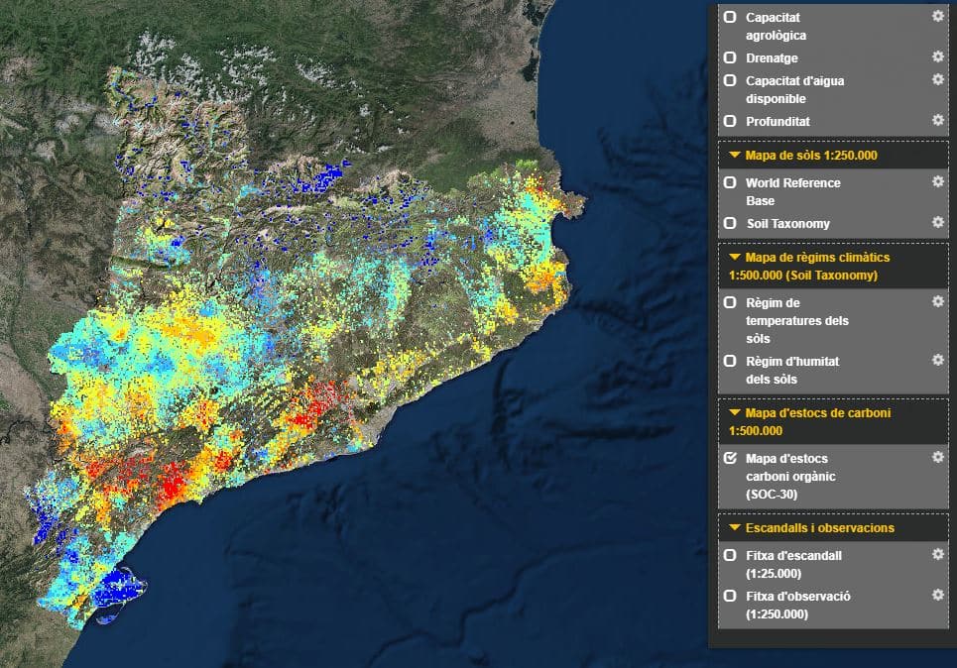Open settings gear for Profunditat layer
The image size is (957, 668).
coord(938,120)
